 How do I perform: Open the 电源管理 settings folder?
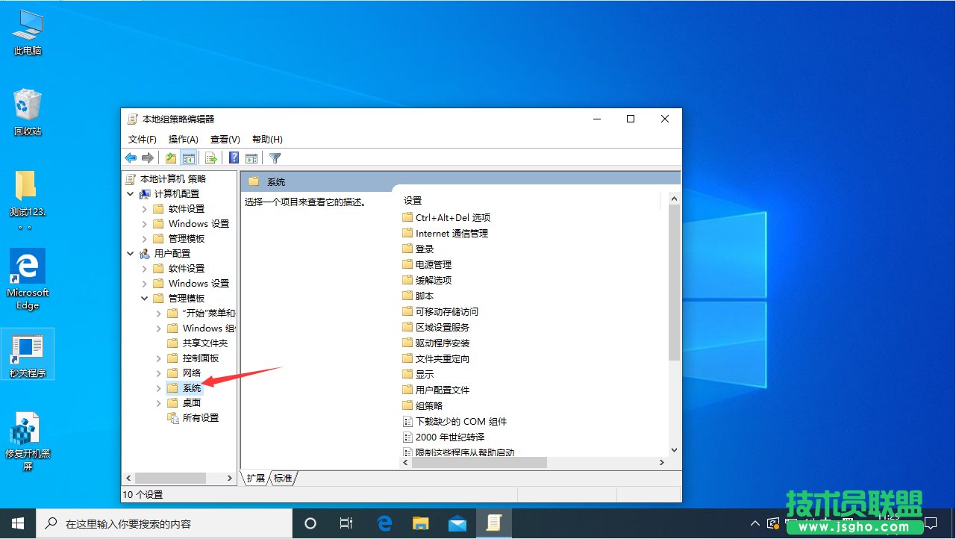(433, 264)
